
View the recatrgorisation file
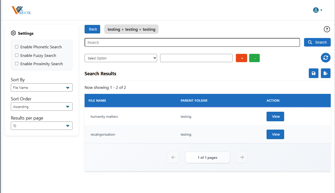coord(275,134)
